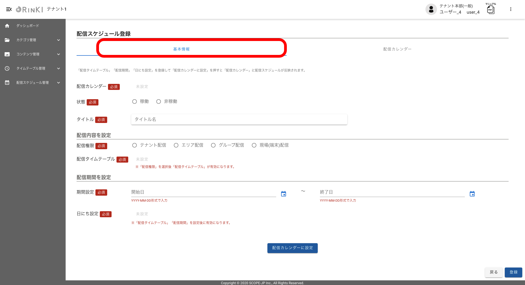Click the ダッシュボード home icon
This screenshot has height=285, width=525.
7,26
